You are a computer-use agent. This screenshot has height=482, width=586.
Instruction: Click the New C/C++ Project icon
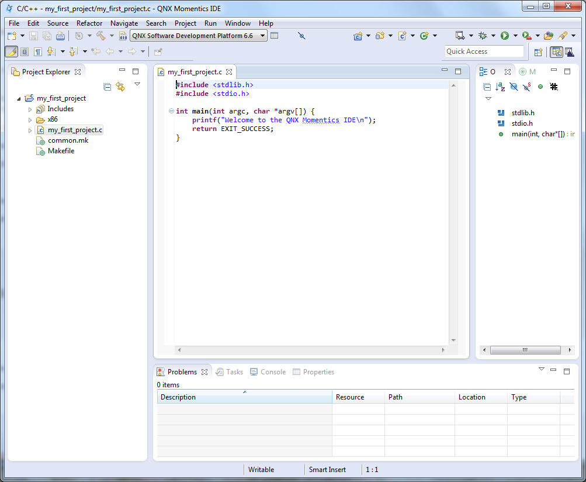358,36
